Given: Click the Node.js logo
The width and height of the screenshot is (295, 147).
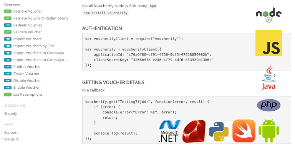Looking at the screenshot, I should click(x=268, y=15).
